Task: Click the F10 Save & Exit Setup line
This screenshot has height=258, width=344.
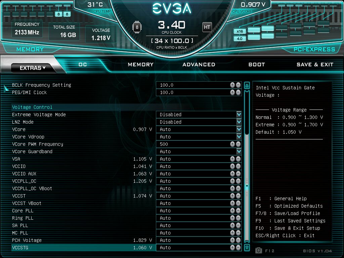Action: [288, 228]
